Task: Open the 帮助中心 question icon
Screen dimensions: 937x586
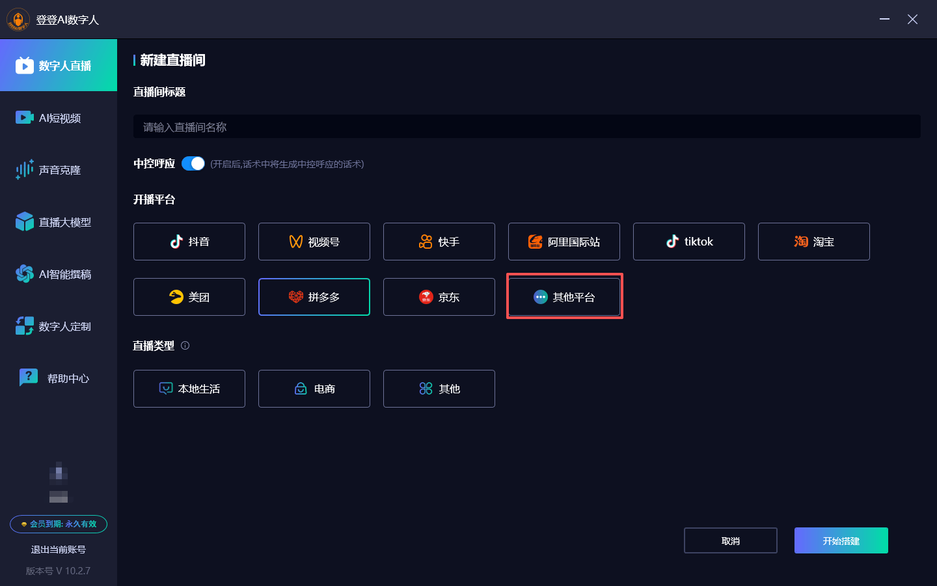Action: click(x=29, y=377)
